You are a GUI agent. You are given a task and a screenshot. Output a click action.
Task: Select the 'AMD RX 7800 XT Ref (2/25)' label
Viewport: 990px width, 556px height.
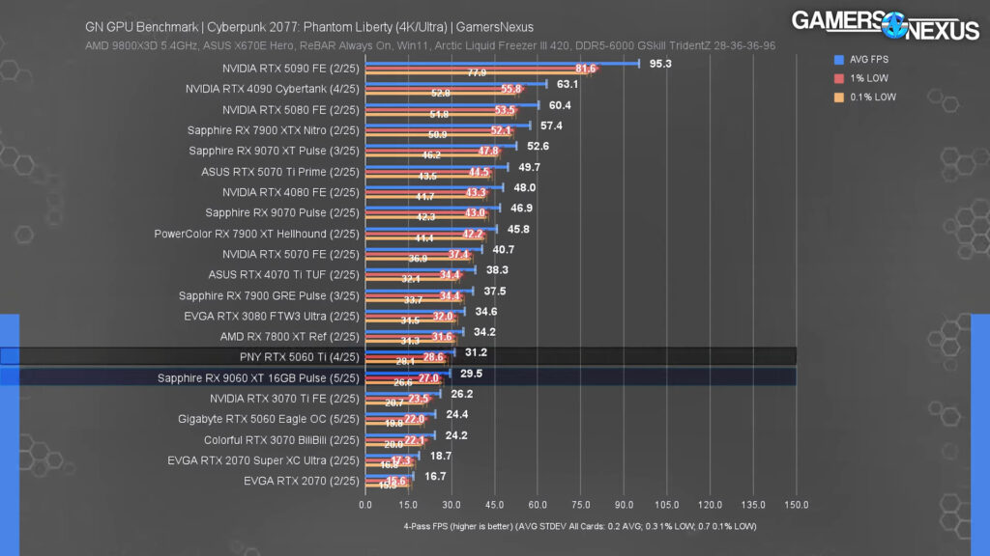coord(290,337)
